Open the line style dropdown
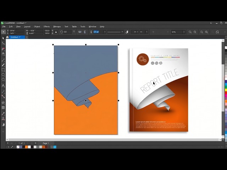Viewport: 227px width, 170px height. [122, 32]
